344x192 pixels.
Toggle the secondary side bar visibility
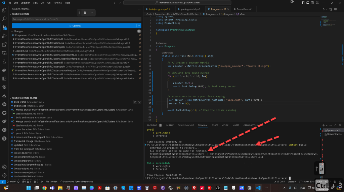tap(312, 3)
